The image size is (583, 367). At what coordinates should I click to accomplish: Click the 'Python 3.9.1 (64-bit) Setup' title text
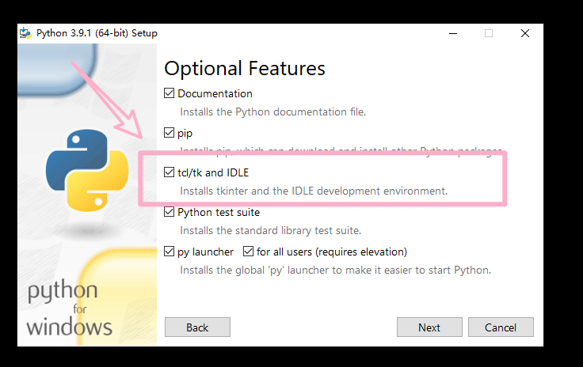[x=97, y=33]
